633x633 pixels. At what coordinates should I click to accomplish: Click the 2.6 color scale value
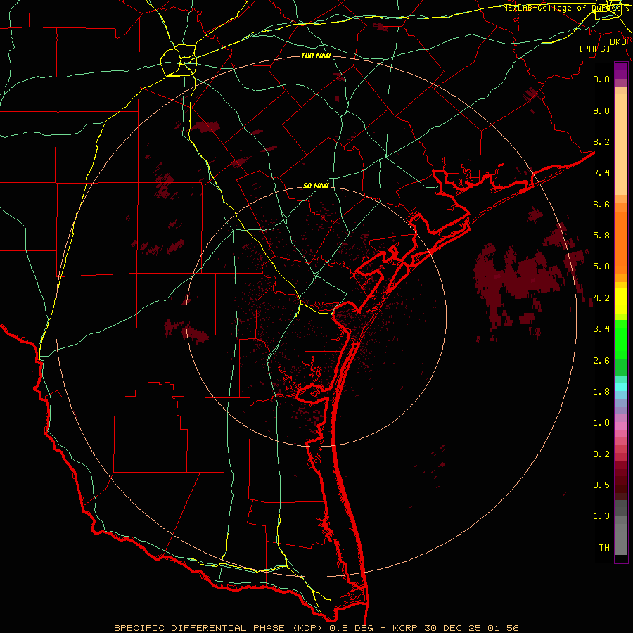pyautogui.click(x=601, y=361)
